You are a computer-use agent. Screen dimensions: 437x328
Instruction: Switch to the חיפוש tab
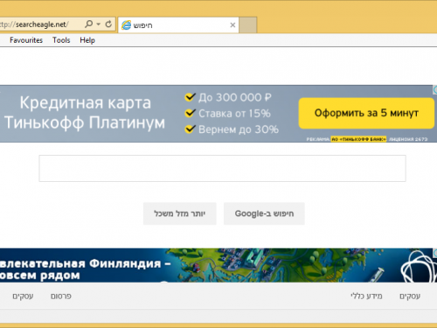pos(178,25)
